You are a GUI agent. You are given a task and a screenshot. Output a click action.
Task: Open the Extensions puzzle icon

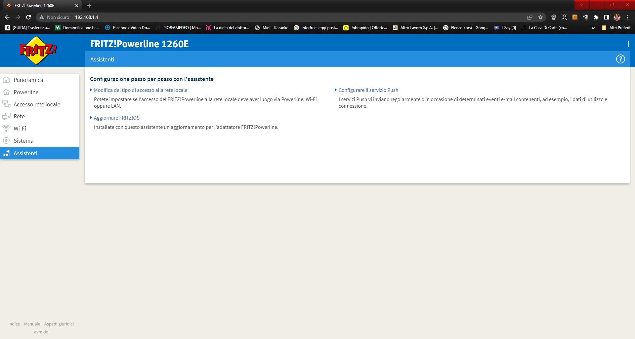(596, 17)
